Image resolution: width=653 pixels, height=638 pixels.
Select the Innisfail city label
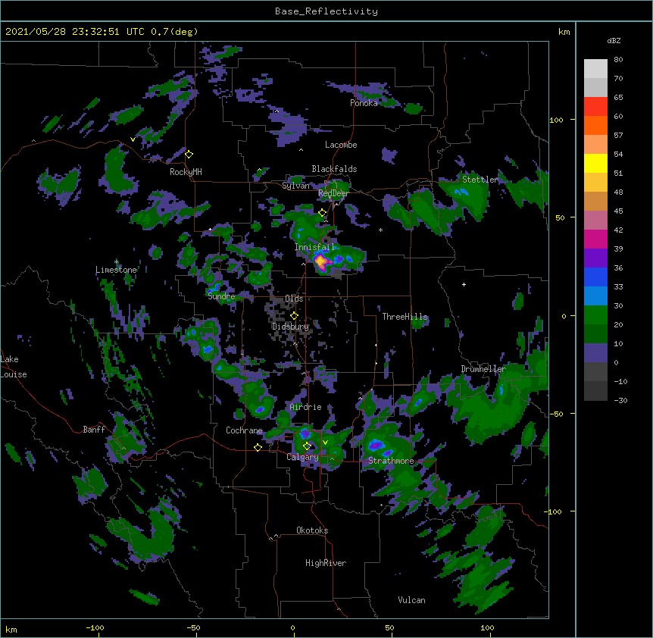(x=314, y=247)
